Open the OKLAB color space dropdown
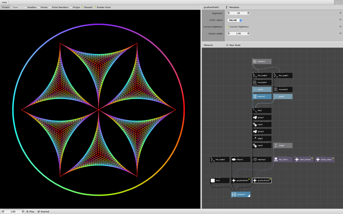 pyautogui.click(x=235, y=20)
